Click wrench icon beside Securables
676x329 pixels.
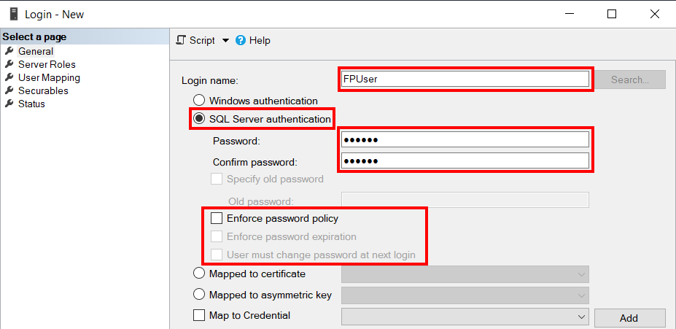coord(9,90)
